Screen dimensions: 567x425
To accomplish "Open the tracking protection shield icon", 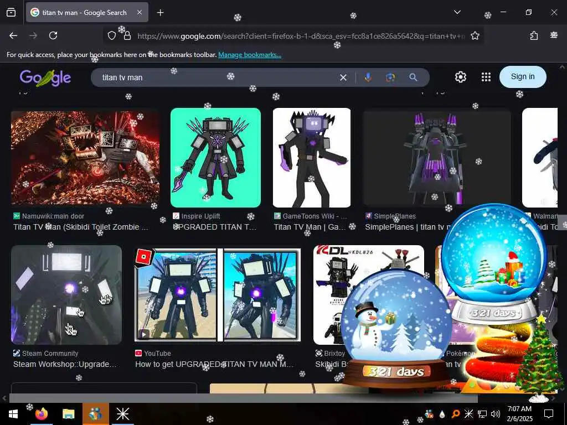I will tap(112, 35).
